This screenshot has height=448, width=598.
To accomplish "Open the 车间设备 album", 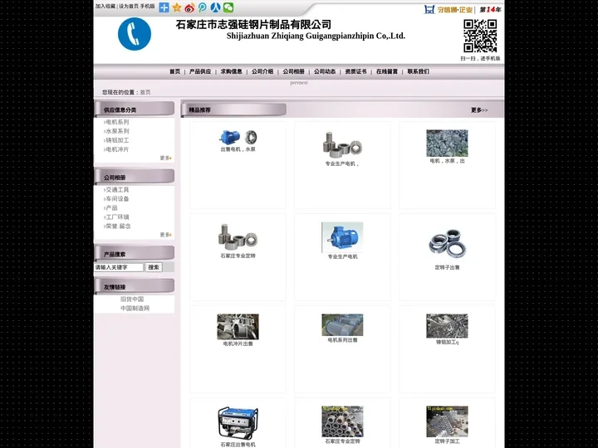I will (x=117, y=199).
